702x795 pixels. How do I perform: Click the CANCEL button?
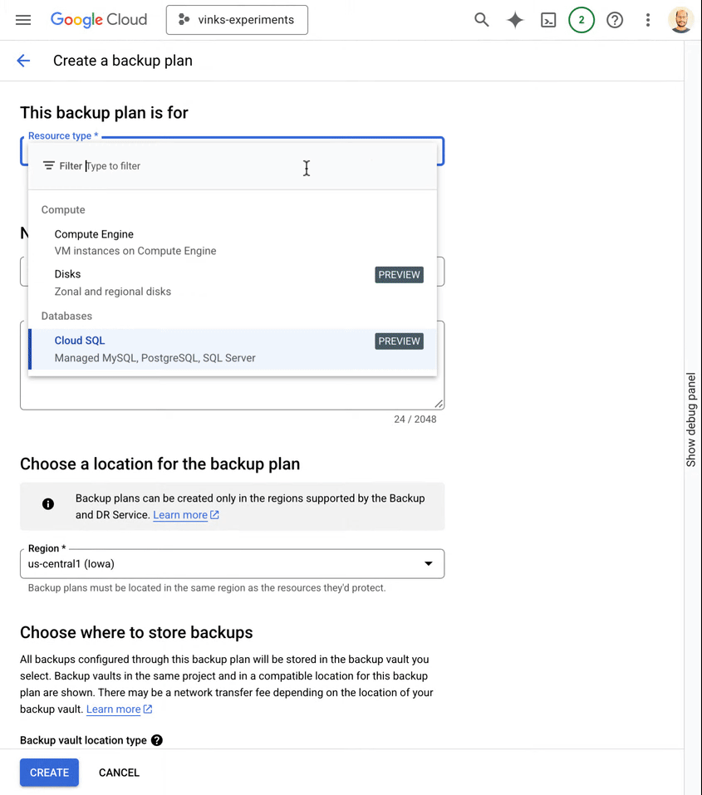(x=119, y=773)
